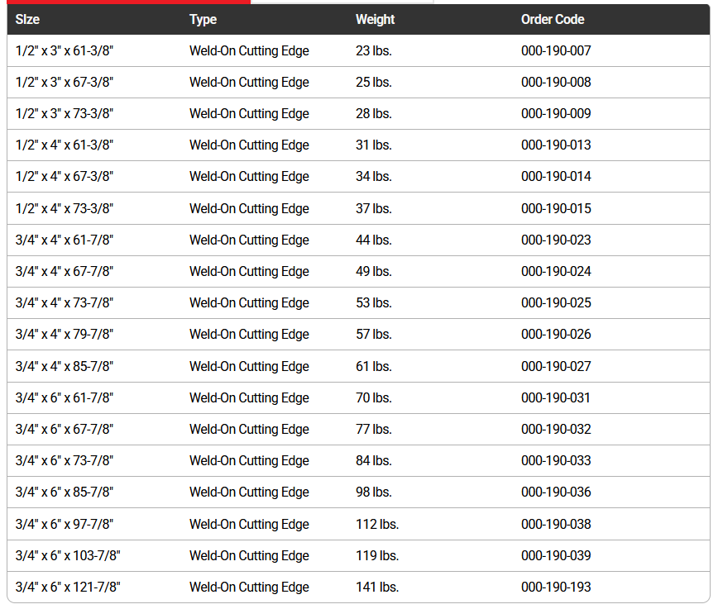This screenshot has width=718, height=609.
Task: Click the 1/2" x 3" x 67-3/8" size cell
Action: tap(65, 83)
